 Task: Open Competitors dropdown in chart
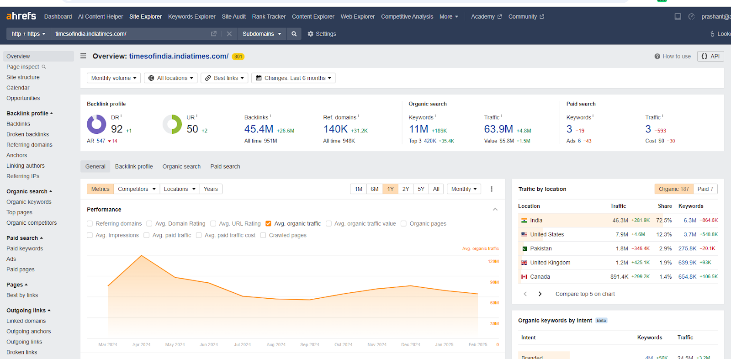tap(137, 189)
